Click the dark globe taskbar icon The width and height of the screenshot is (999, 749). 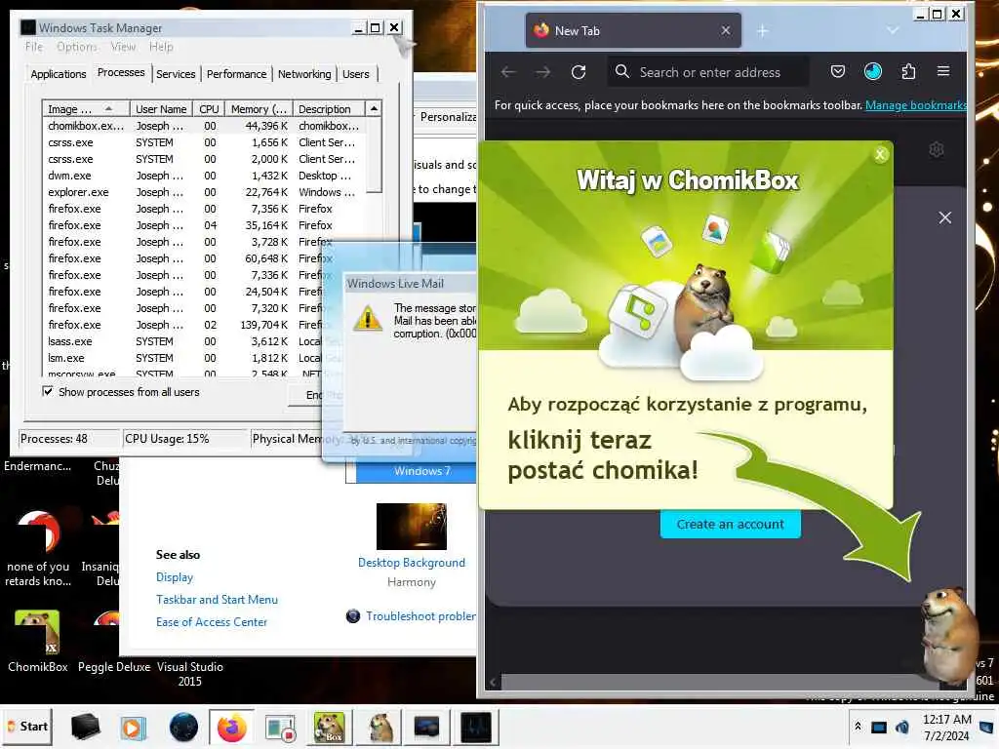[x=183, y=728]
